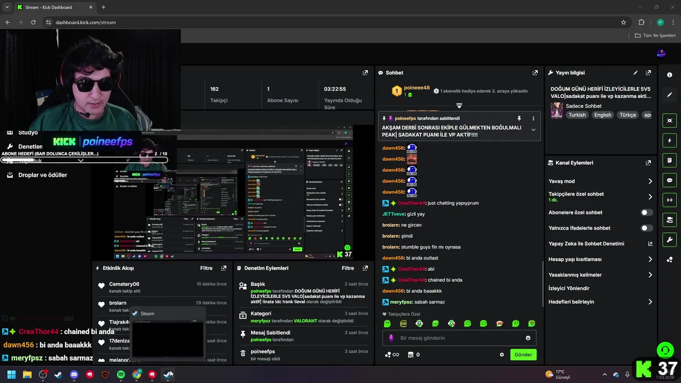Insert first green follower emote

point(387,323)
